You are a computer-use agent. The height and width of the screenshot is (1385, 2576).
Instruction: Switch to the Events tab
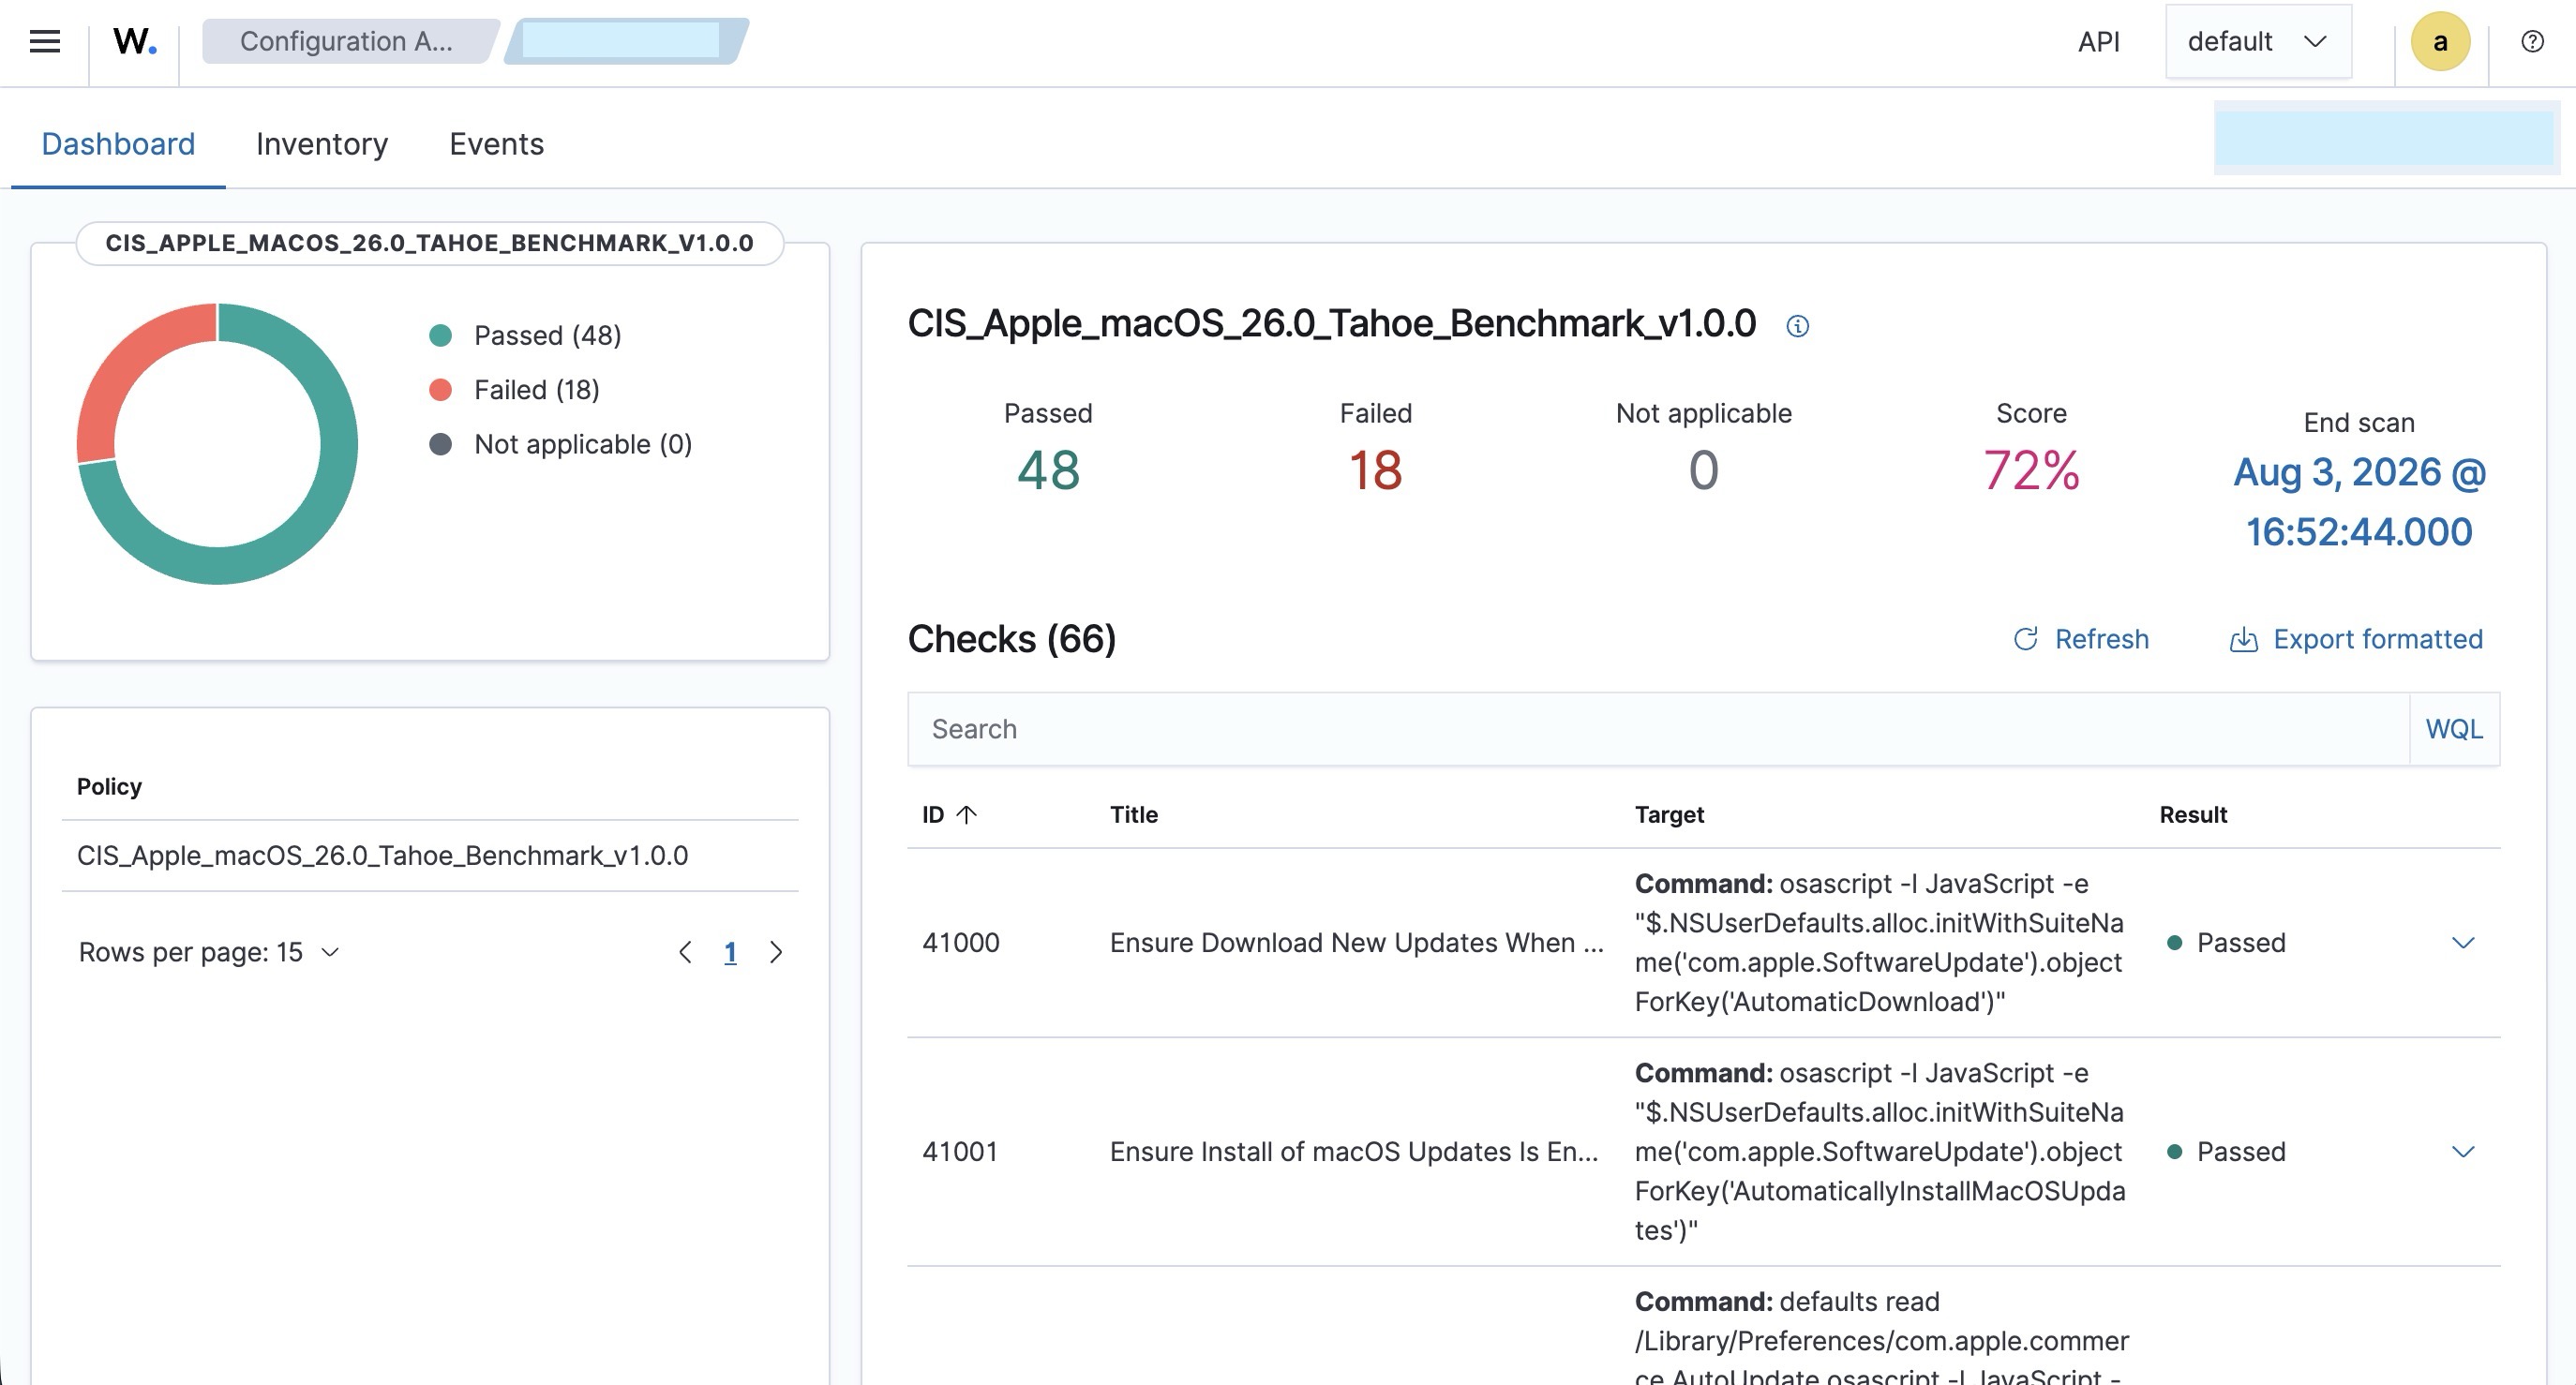tap(496, 144)
